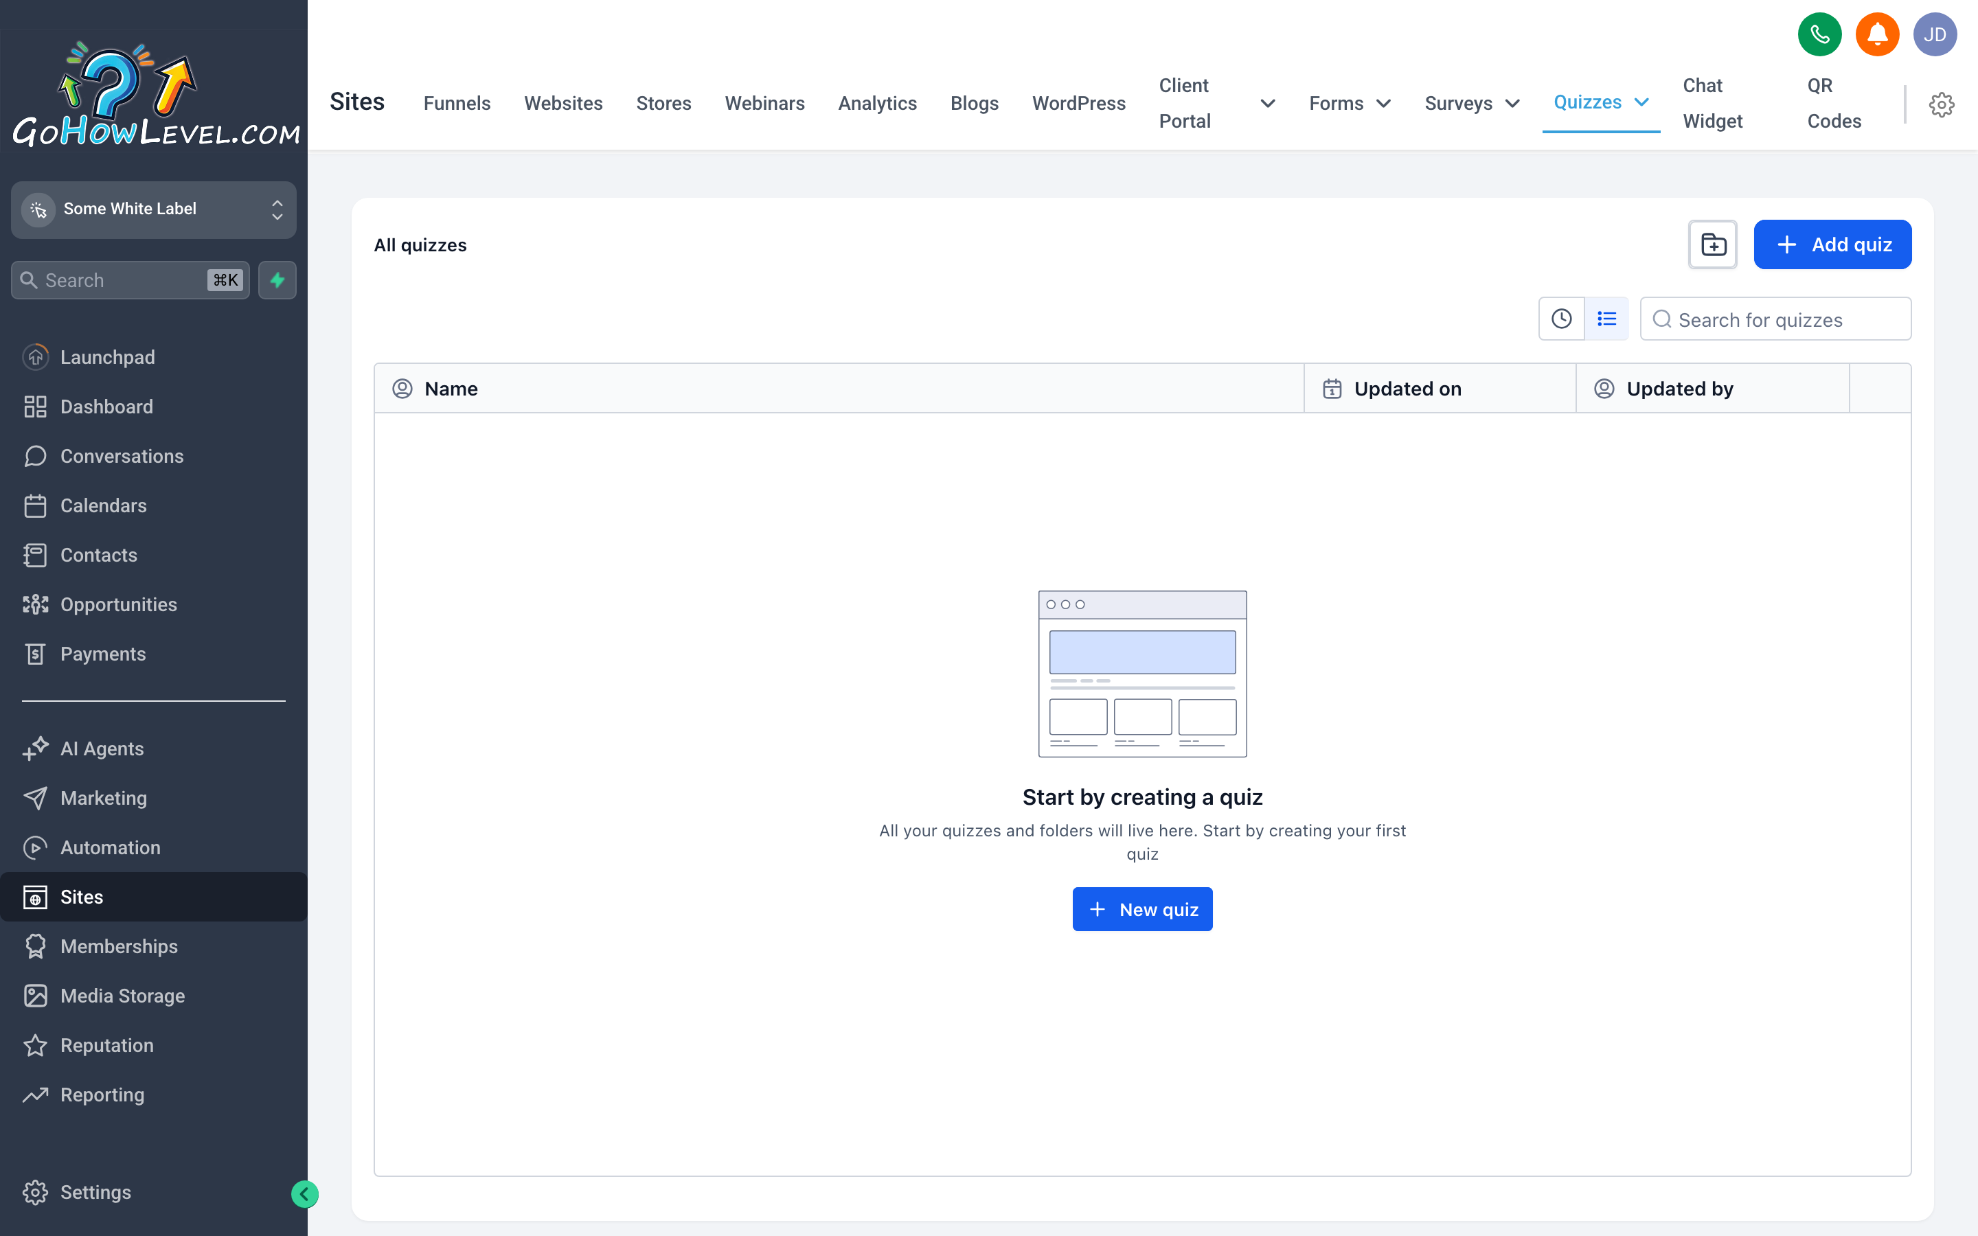Open Reputation in the sidebar
The width and height of the screenshot is (1978, 1236).
pyautogui.click(x=154, y=1046)
